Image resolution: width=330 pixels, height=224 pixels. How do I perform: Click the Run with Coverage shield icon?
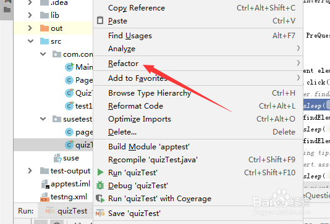click(100, 199)
